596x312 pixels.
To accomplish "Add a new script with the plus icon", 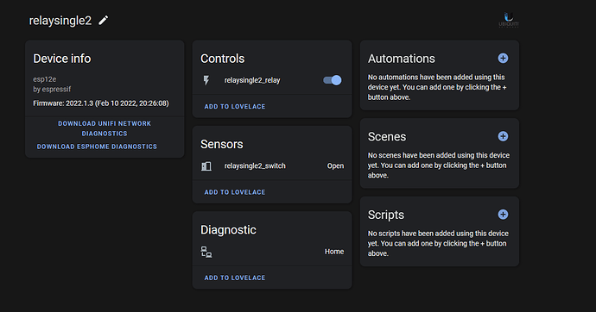I will coord(503,215).
